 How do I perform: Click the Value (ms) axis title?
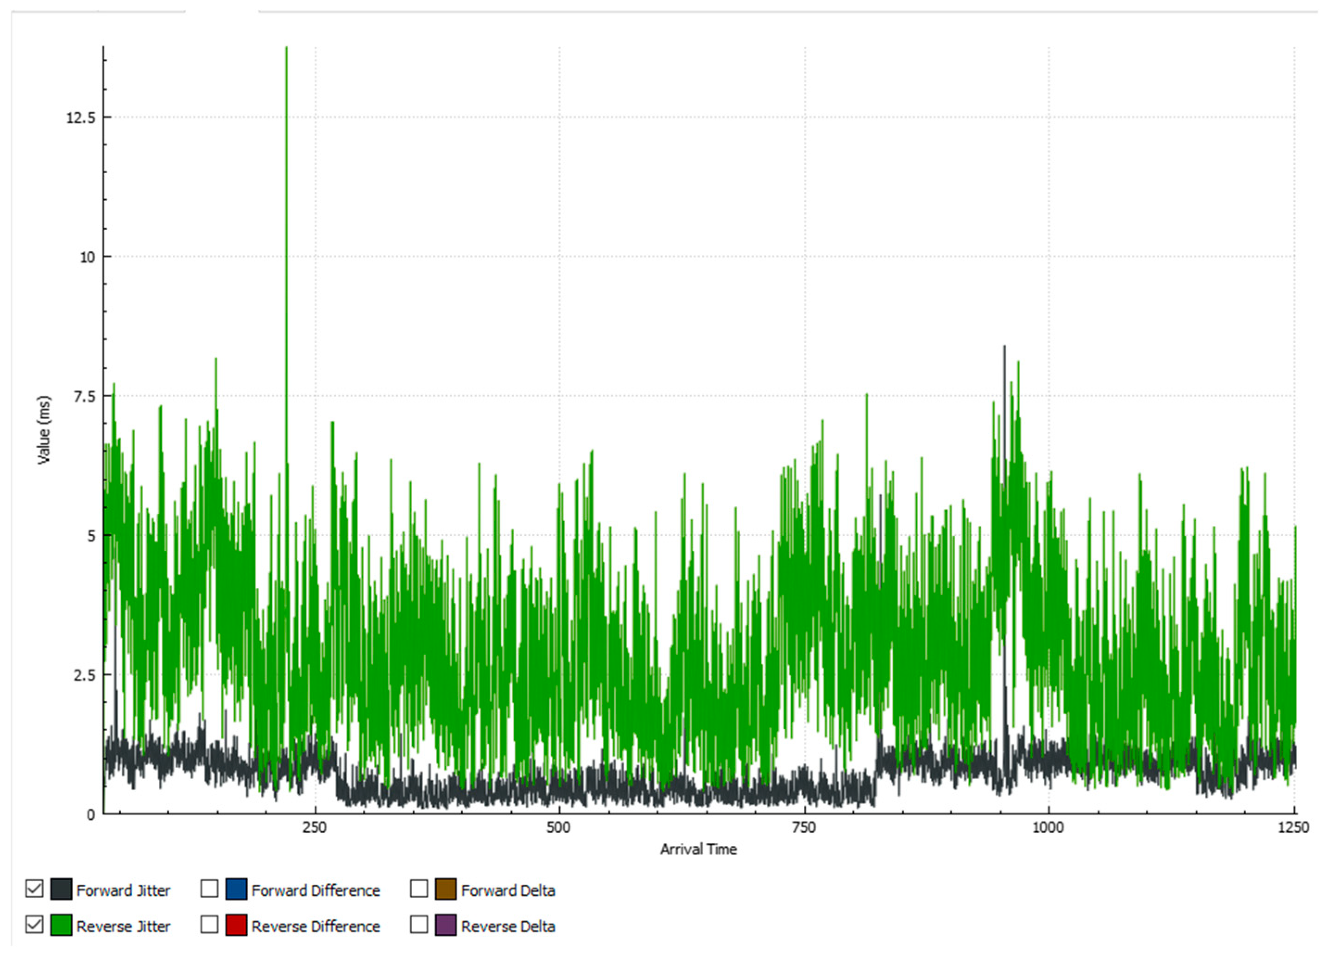pos(44,430)
